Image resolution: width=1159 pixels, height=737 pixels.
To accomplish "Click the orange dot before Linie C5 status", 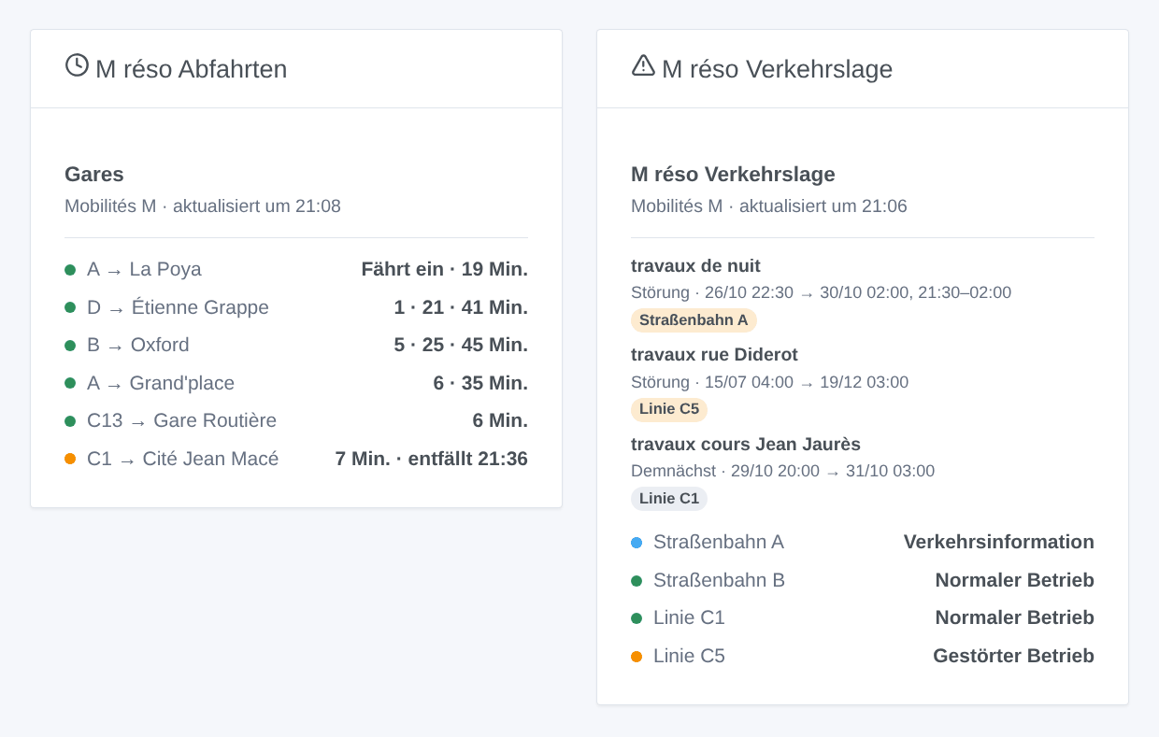I will click(637, 657).
